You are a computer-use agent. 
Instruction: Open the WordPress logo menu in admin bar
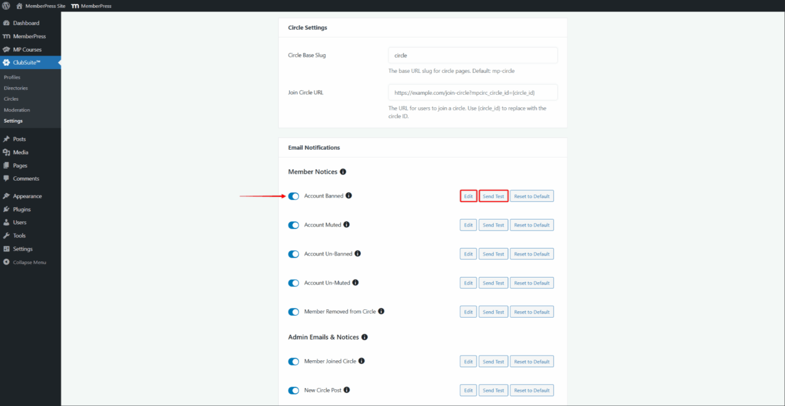(x=6, y=5)
